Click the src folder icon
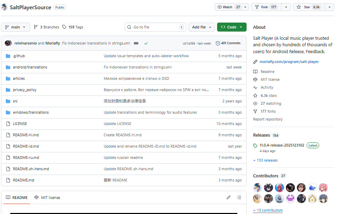 pos(8,101)
